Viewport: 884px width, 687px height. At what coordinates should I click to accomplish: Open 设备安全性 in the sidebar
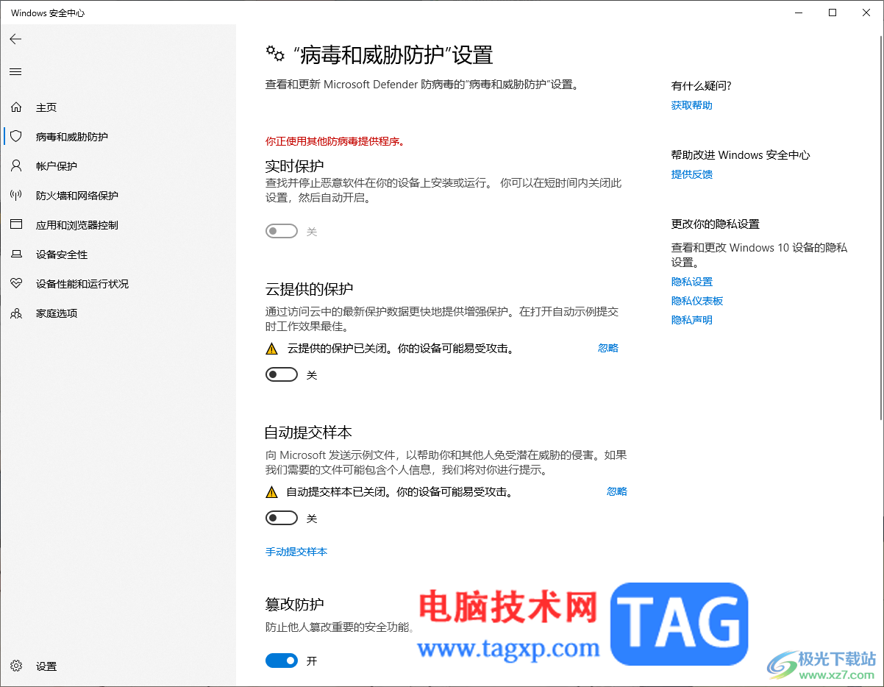coord(62,254)
